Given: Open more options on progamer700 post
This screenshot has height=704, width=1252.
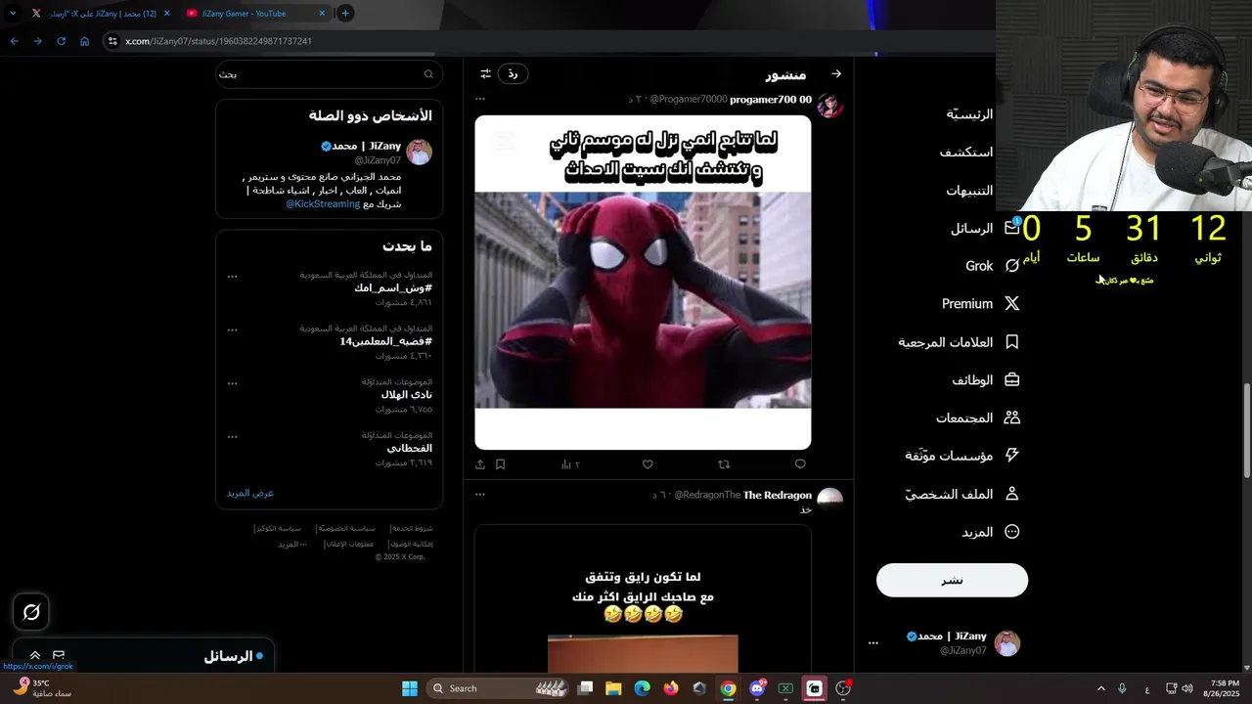Looking at the screenshot, I should point(480,99).
